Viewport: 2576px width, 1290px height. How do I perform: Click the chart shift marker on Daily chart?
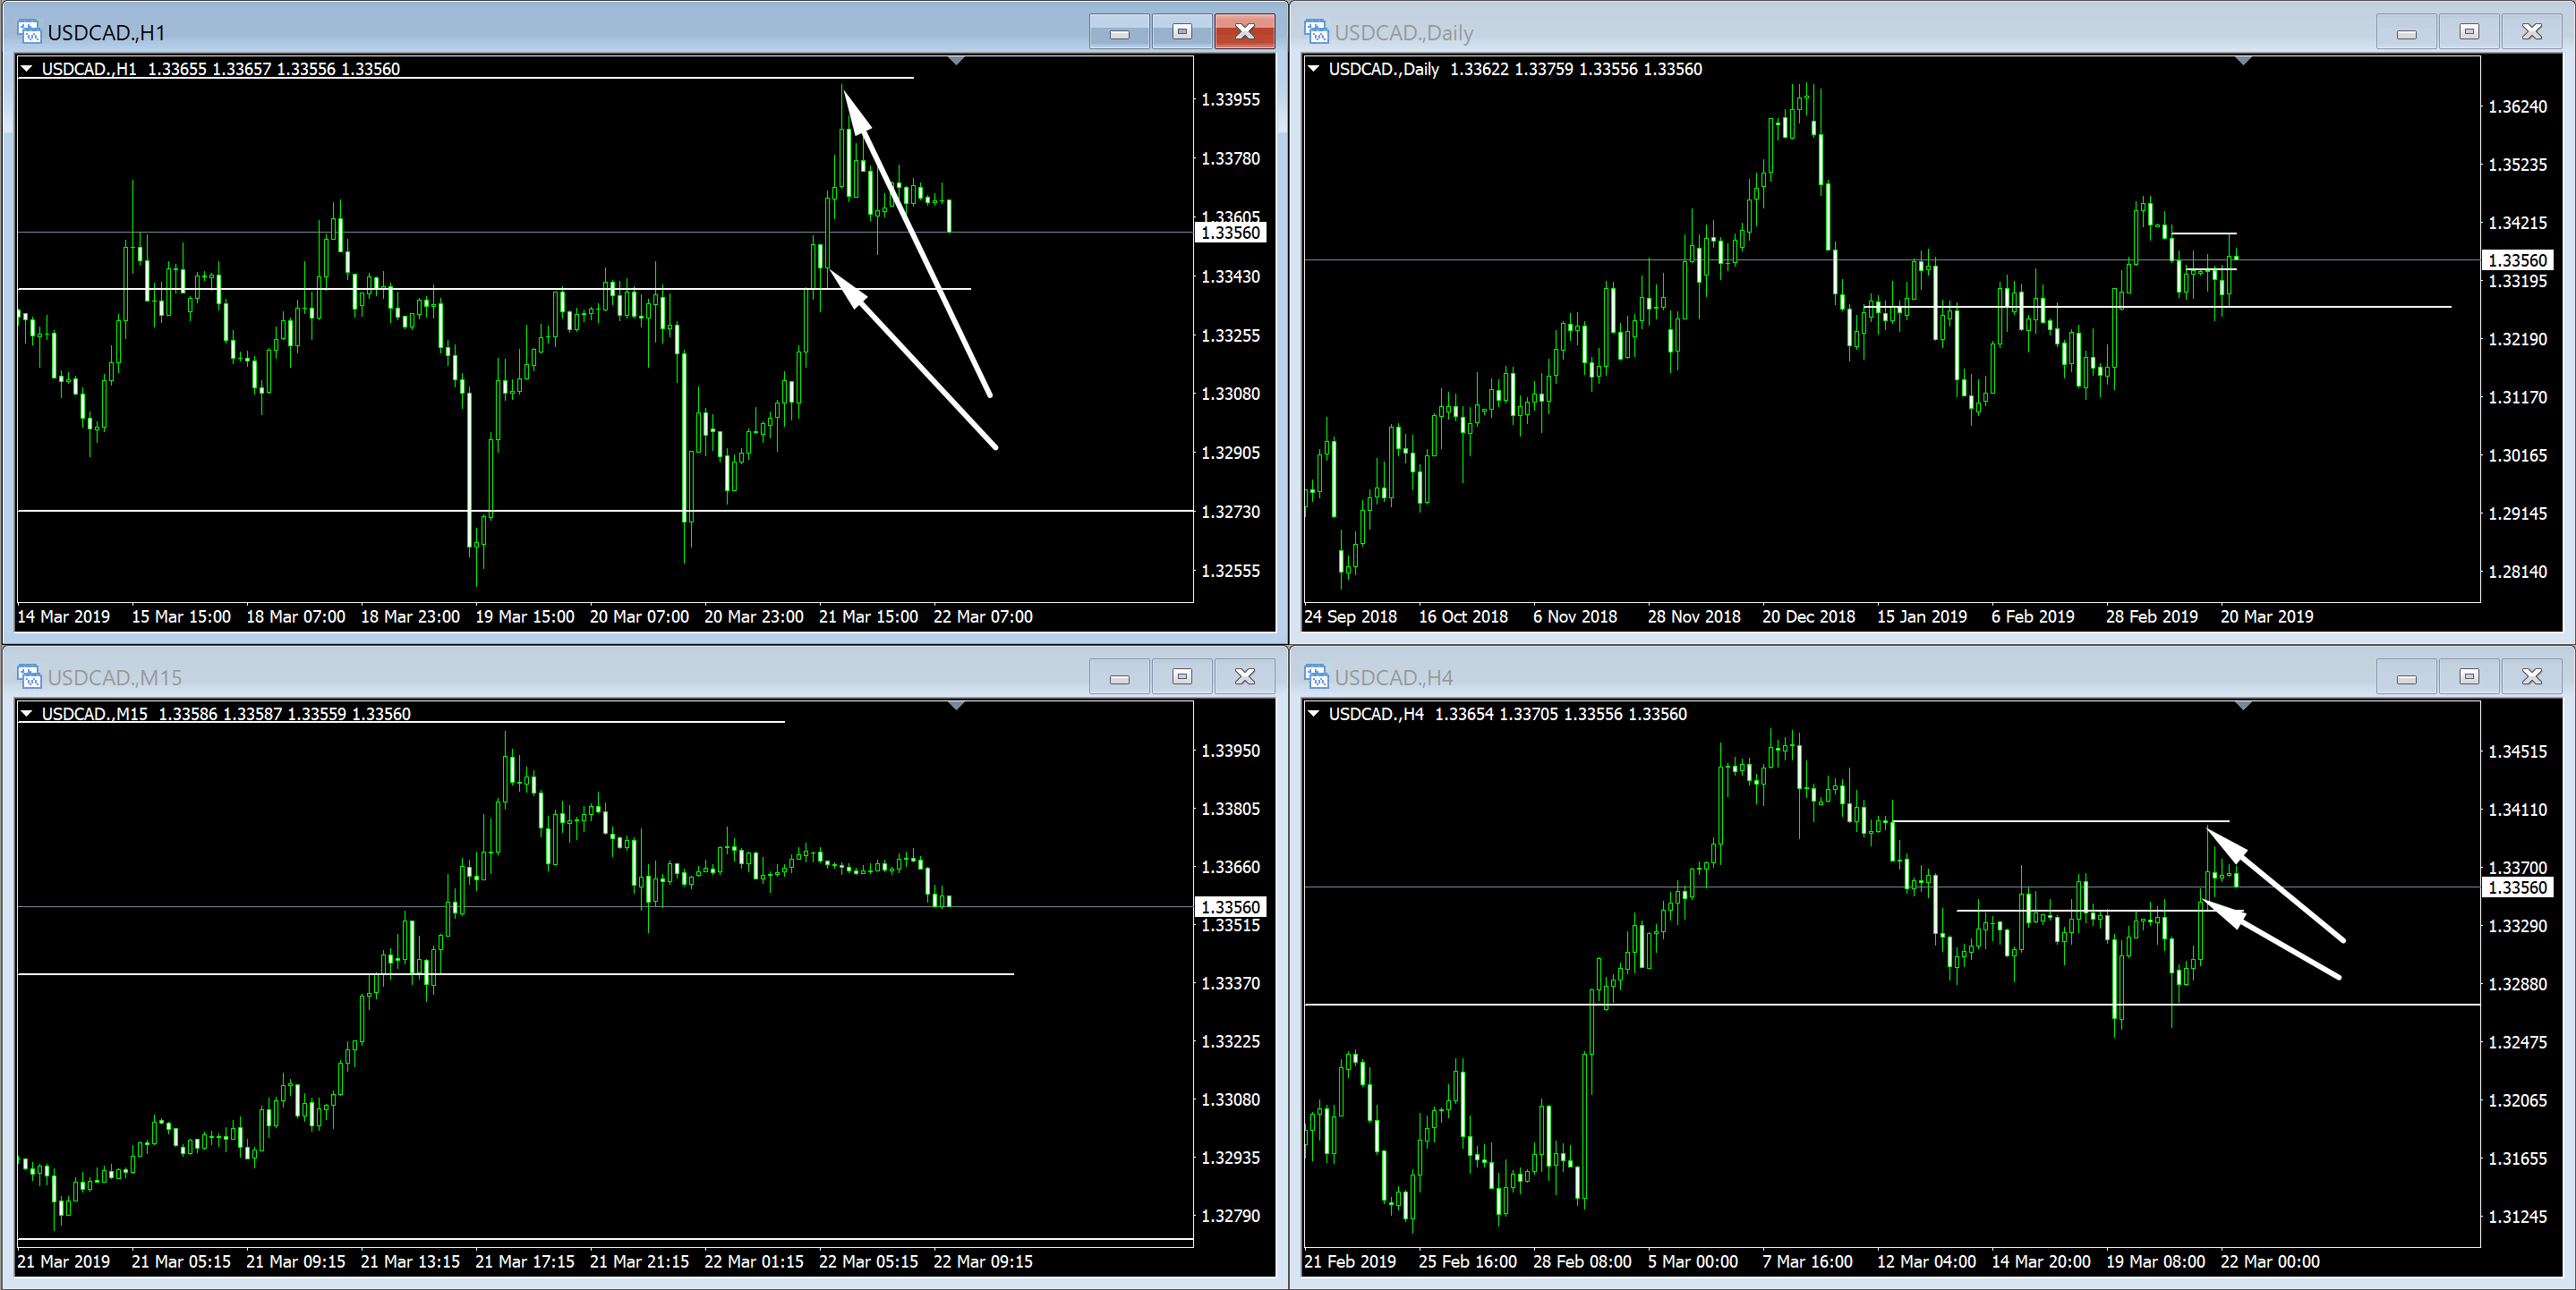click(2243, 62)
